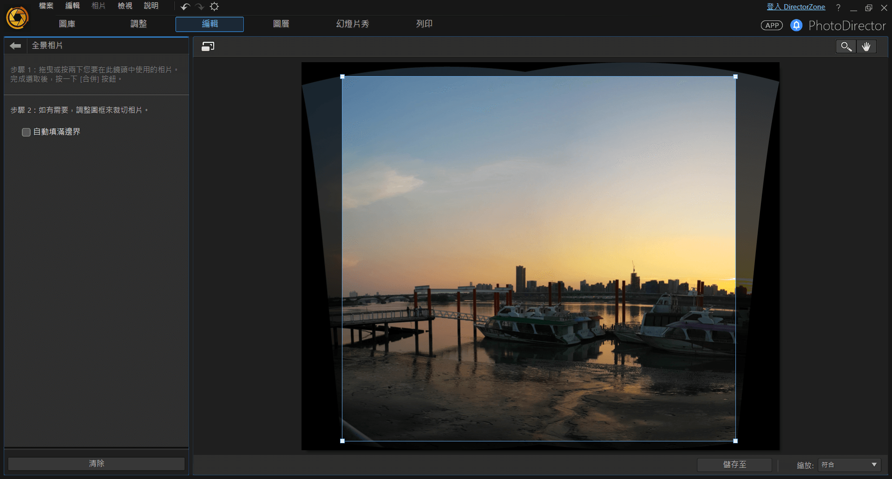Viewport: 892px width, 479px height.
Task: Select the highlighted 編輯 module tab
Action: (210, 24)
